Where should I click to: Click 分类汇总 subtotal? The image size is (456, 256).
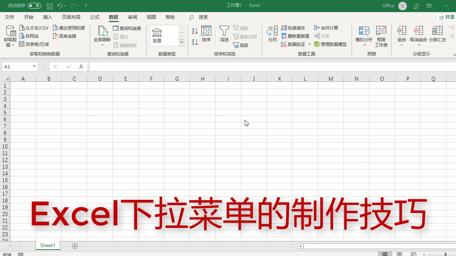437,34
